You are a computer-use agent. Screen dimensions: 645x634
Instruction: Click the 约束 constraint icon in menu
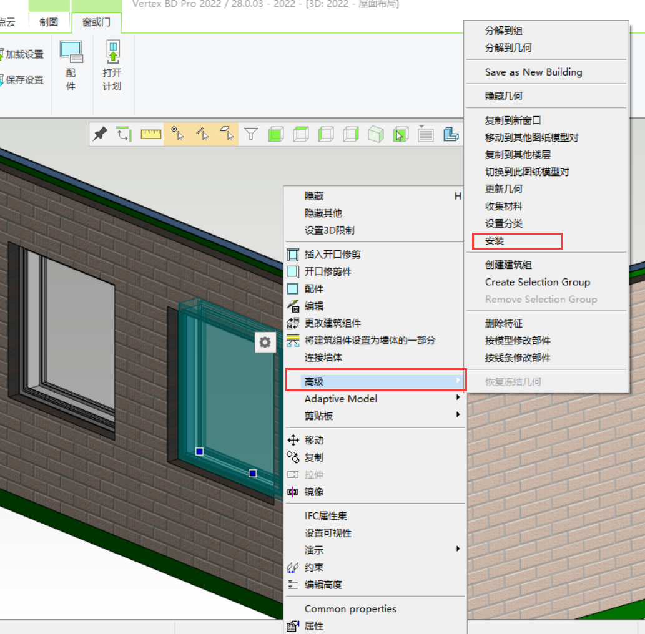click(293, 567)
